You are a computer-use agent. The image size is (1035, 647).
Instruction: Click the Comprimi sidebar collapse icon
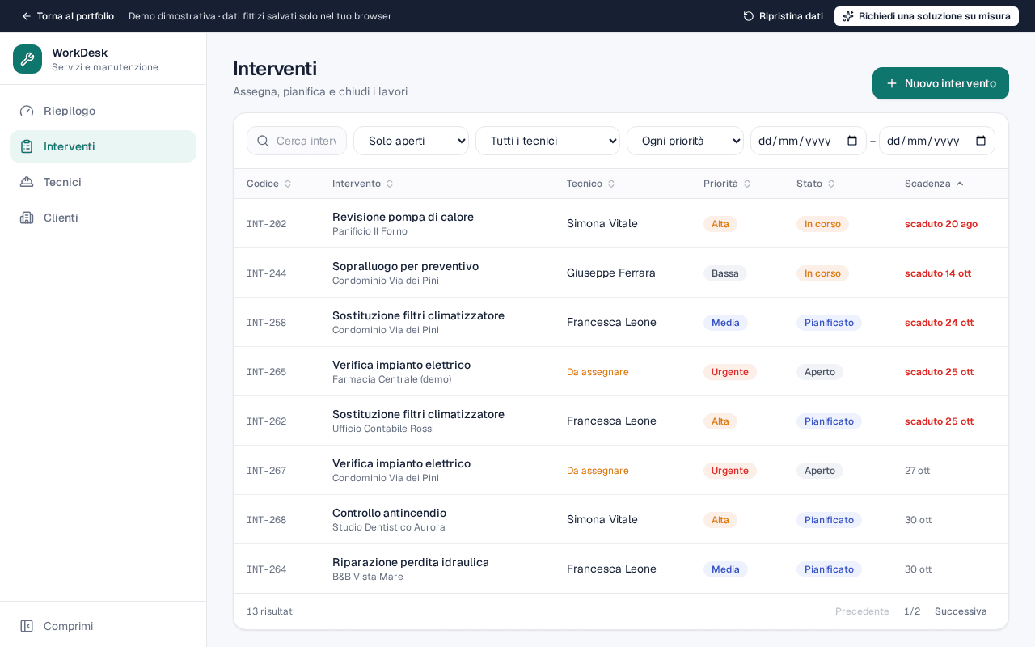tap(27, 626)
